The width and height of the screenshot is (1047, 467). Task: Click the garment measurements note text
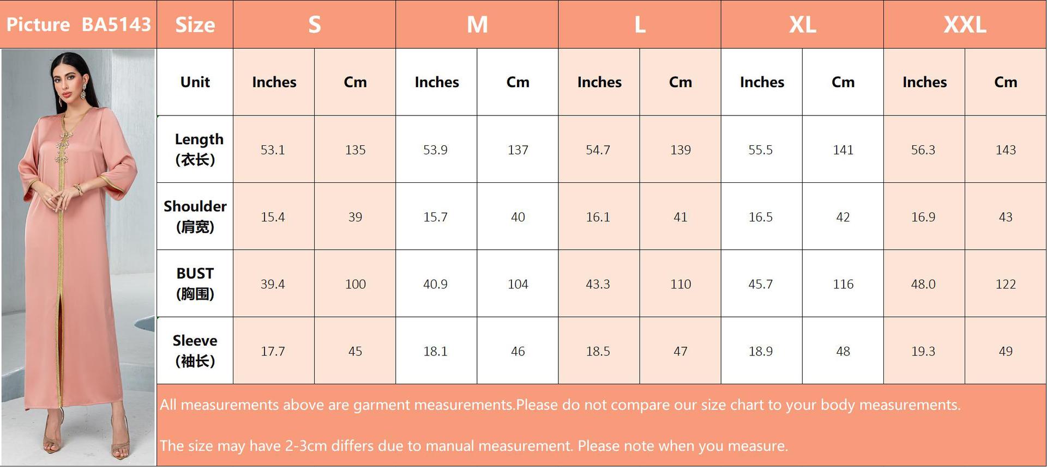point(559,405)
